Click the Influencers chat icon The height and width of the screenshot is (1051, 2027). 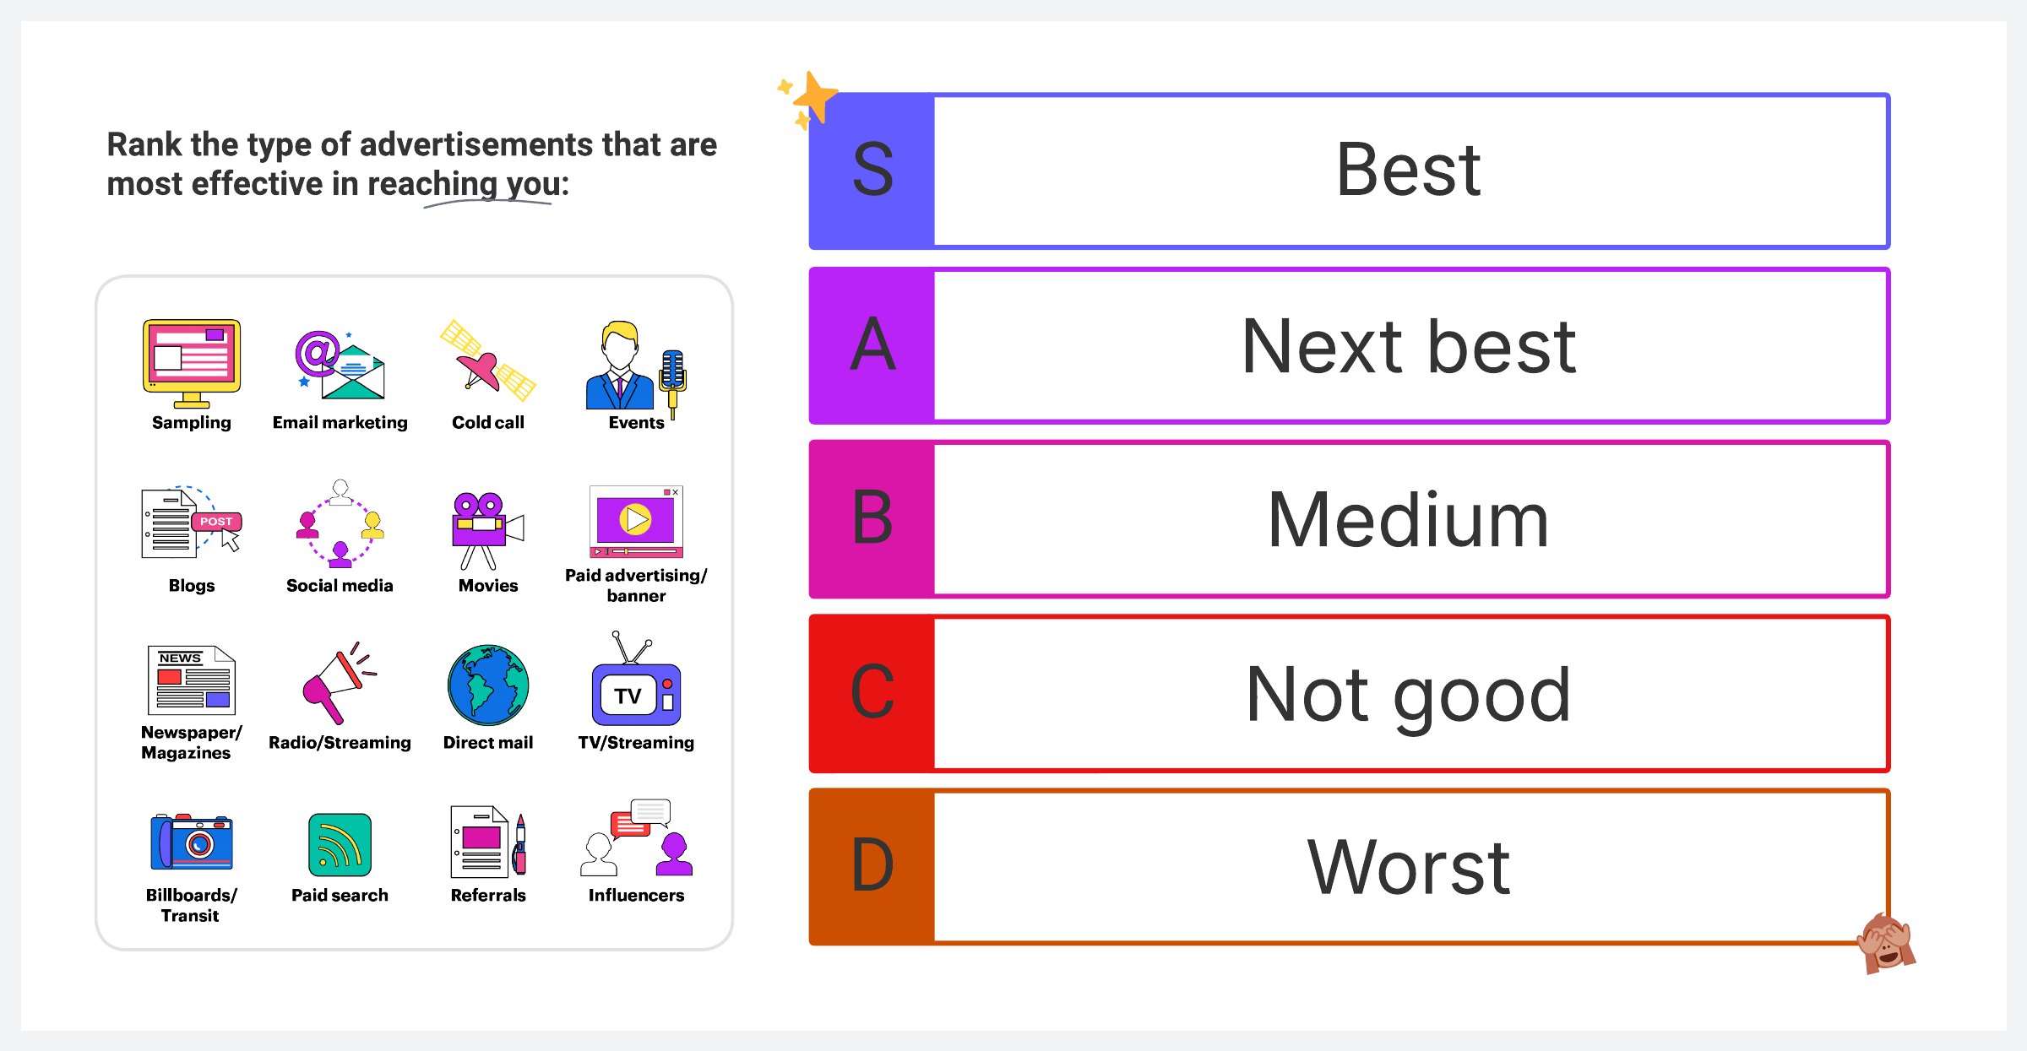(636, 837)
